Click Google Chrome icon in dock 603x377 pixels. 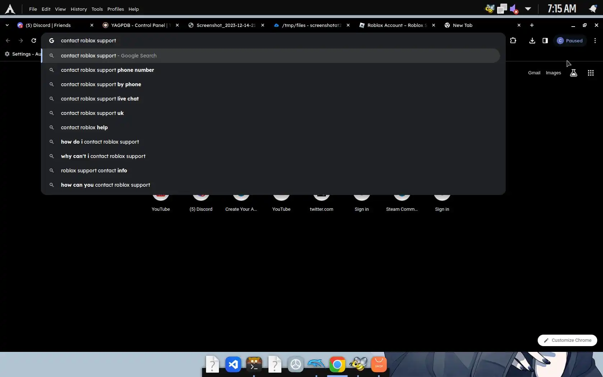[337, 365]
